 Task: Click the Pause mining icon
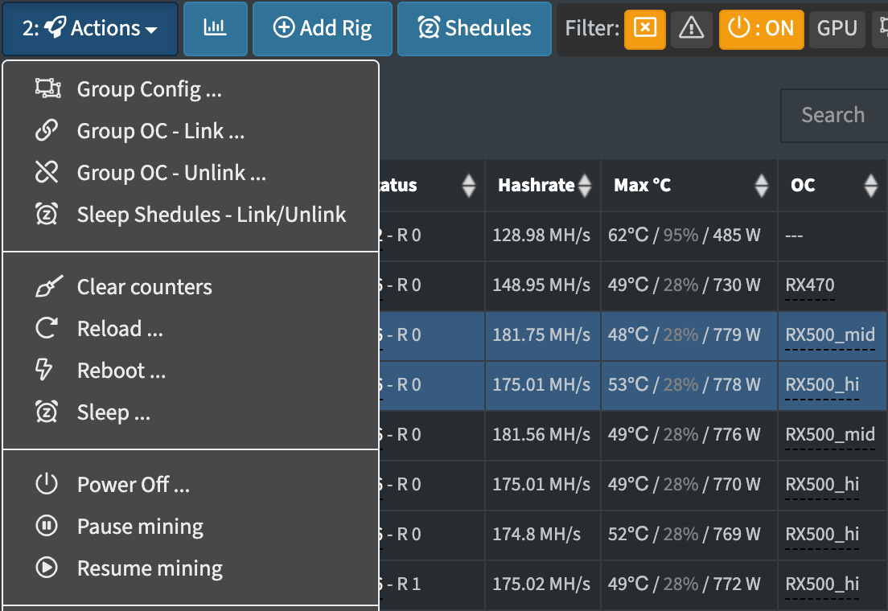(47, 526)
